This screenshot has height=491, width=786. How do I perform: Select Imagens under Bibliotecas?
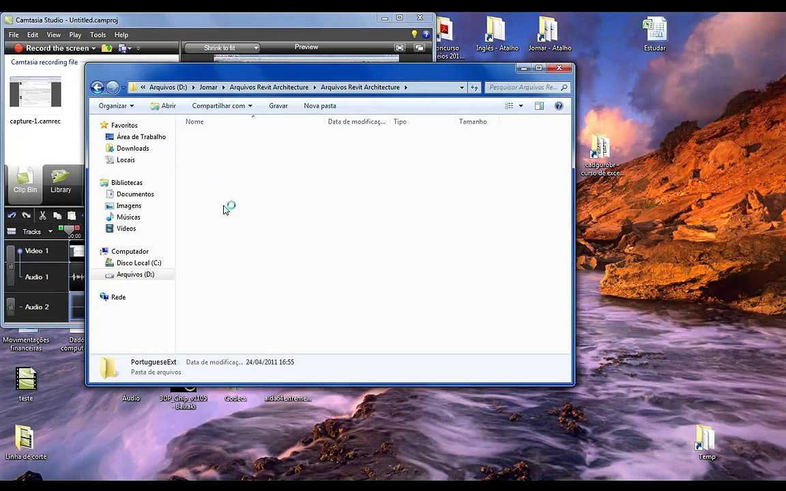(x=123, y=205)
